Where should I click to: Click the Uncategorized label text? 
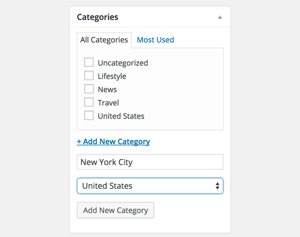[x=123, y=63]
